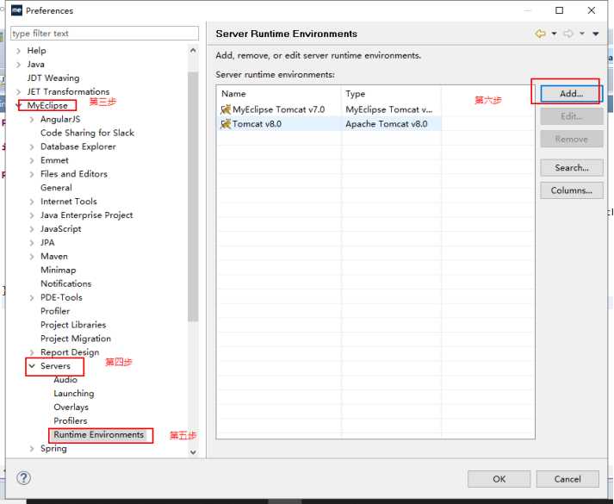Select Launching under Servers
614x504 pixels.
point(73,393)
